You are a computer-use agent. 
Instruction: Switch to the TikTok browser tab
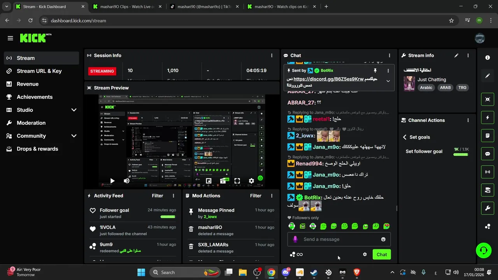tap(204, 7)
